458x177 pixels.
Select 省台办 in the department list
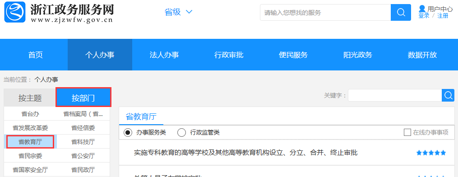(x=30, y=114)
